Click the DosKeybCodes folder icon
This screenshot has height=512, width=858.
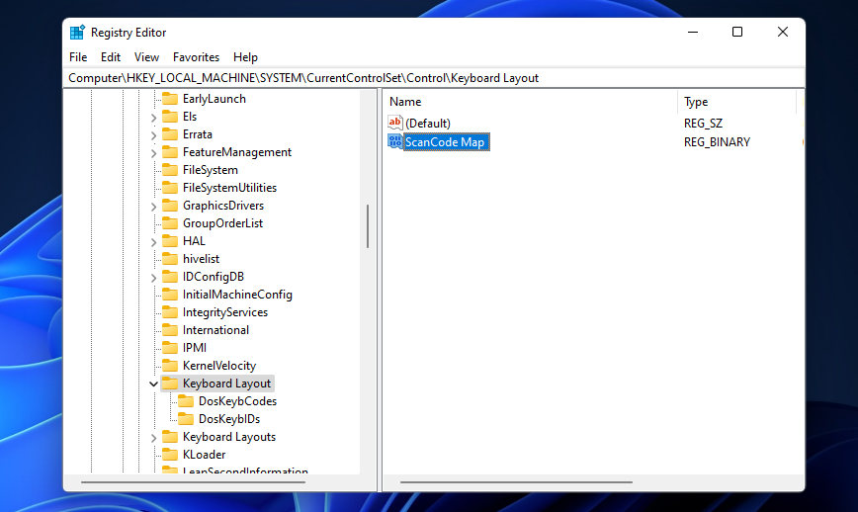click(x=186, y=401)
